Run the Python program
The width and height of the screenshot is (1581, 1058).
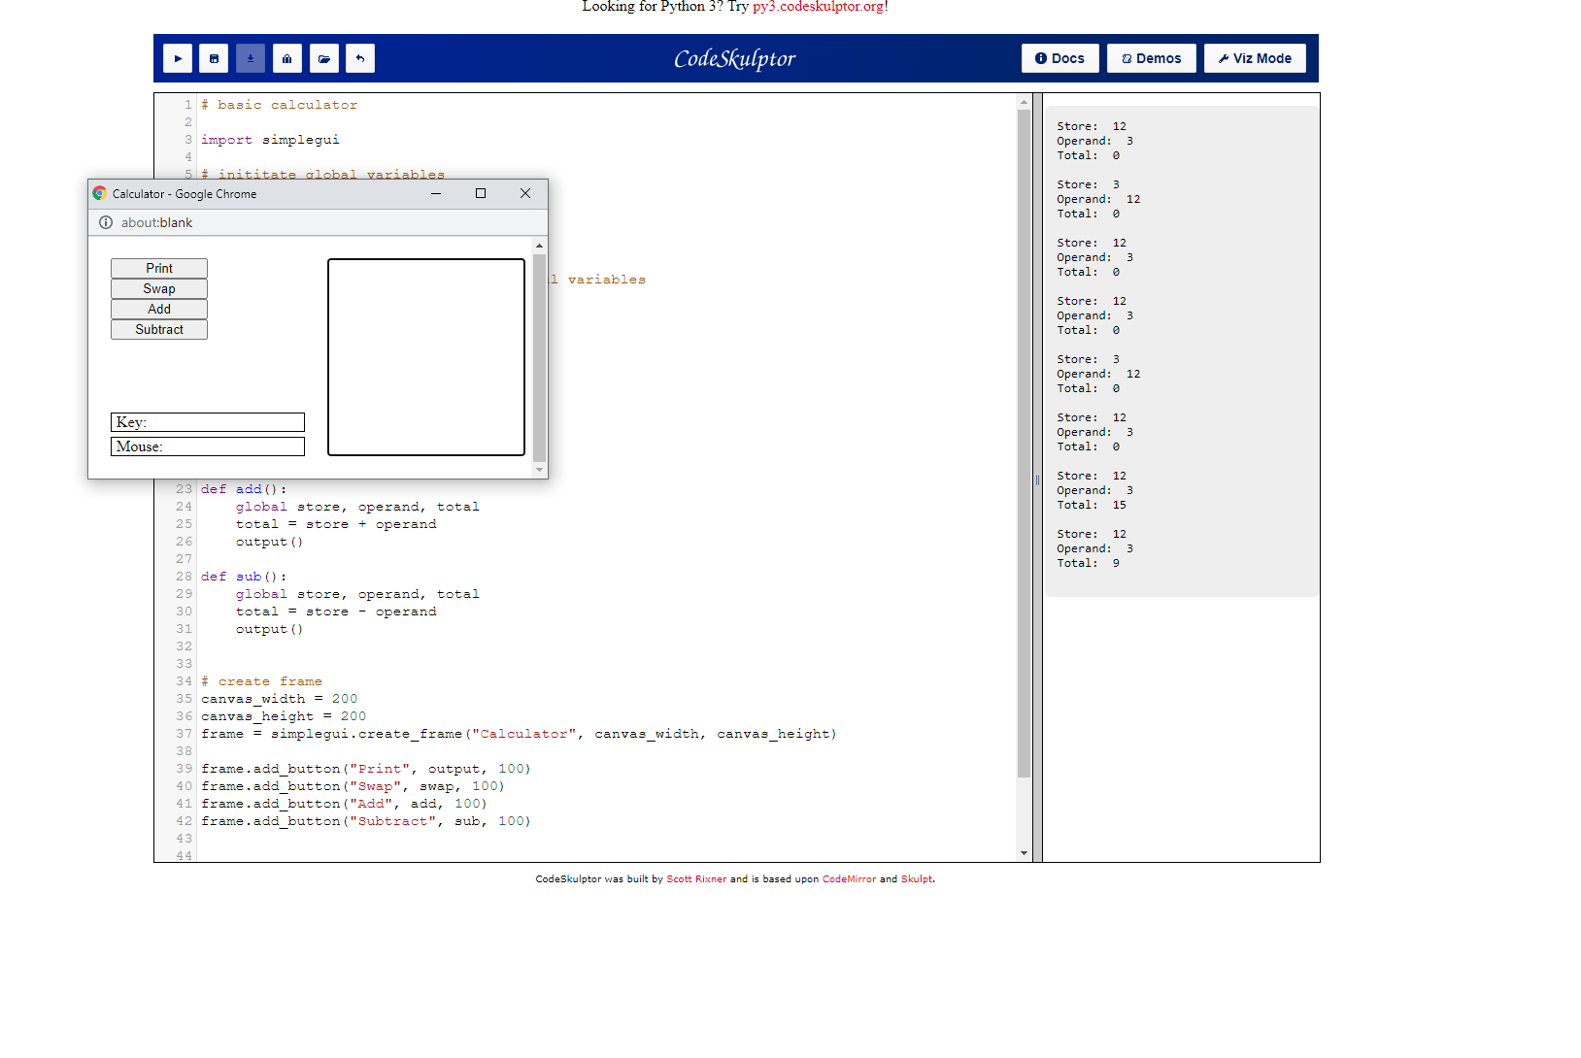178,58
